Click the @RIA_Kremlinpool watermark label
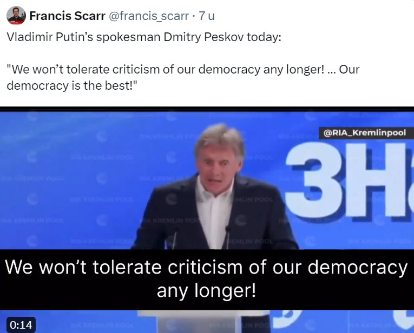414x333 pixels. (364, 132)
